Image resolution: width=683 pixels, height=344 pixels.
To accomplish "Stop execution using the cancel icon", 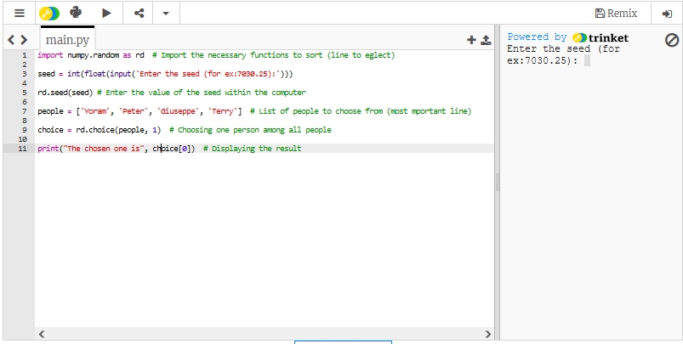I will 671,40.
